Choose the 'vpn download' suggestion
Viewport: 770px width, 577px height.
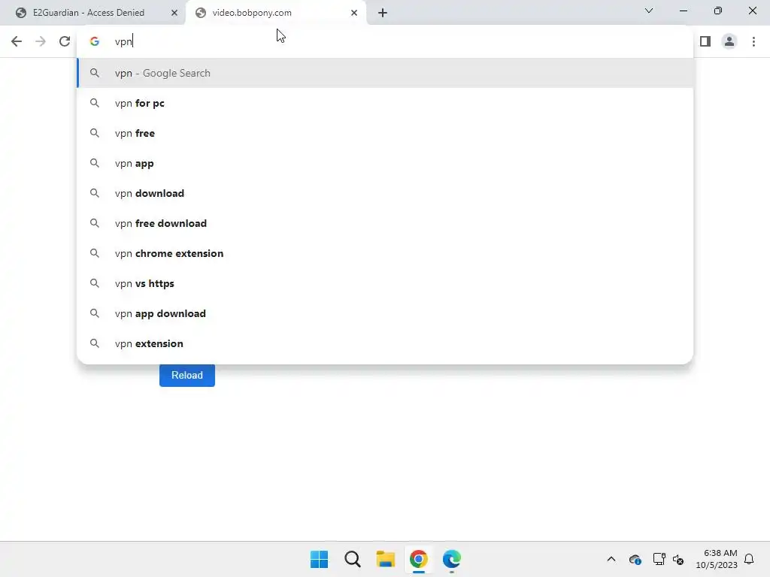385,193
